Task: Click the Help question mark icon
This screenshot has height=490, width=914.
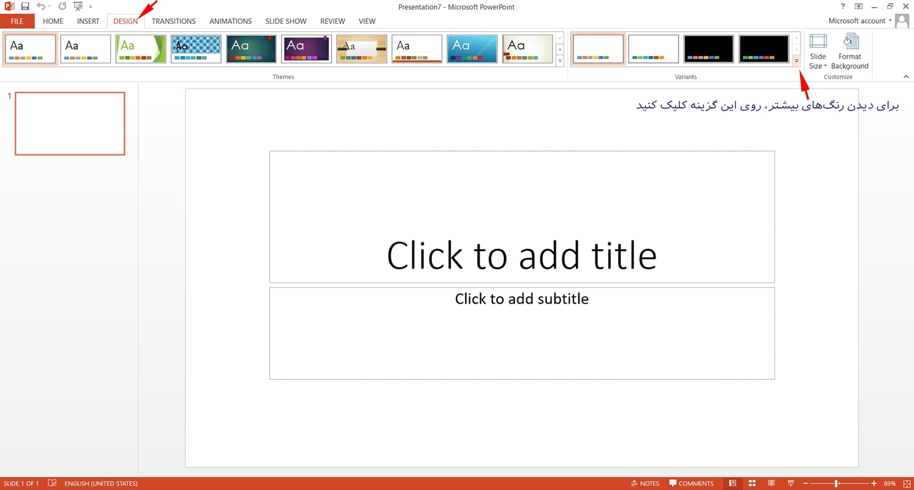Action: click(x=843, y=6)
